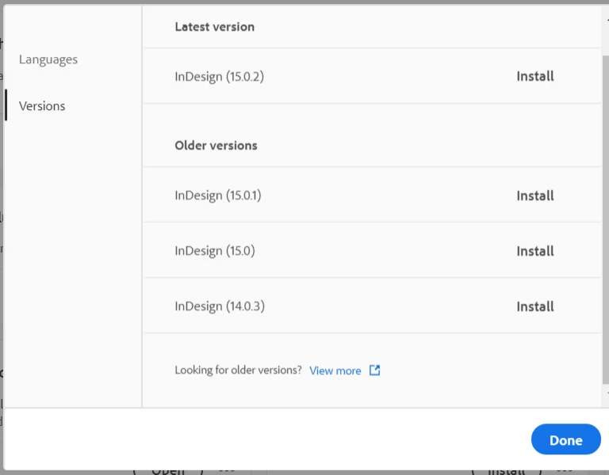Click the InDesign (15.0.1) version label
The width and height of the screenshot is (609, 475).
click(x=218, y=196)
